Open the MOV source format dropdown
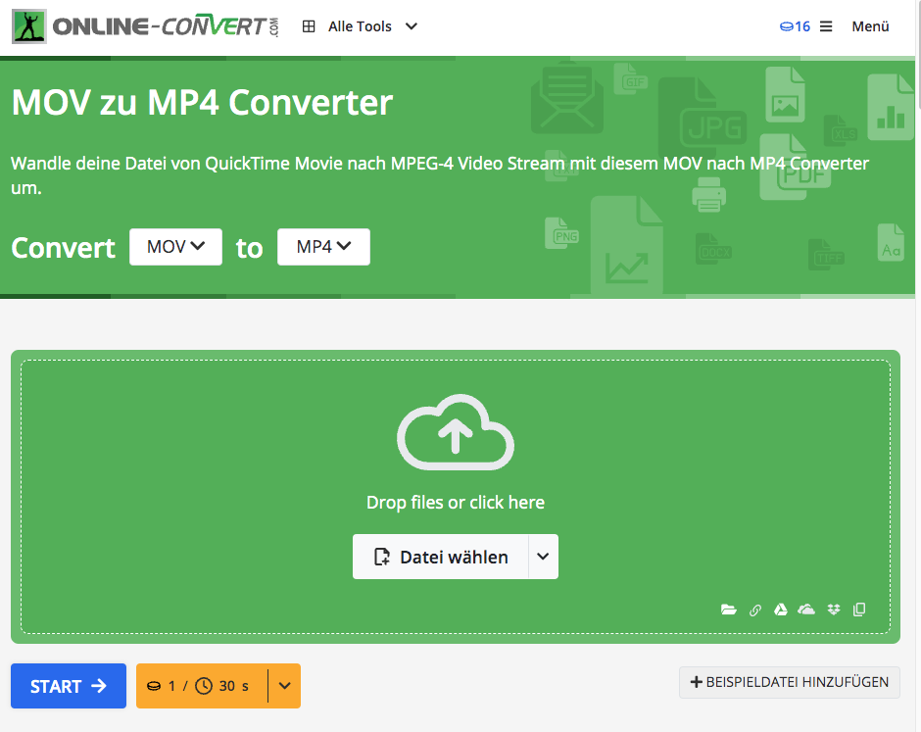Viewport: 921px width, 732px height. pyautogui.click(x=175, y=247)
